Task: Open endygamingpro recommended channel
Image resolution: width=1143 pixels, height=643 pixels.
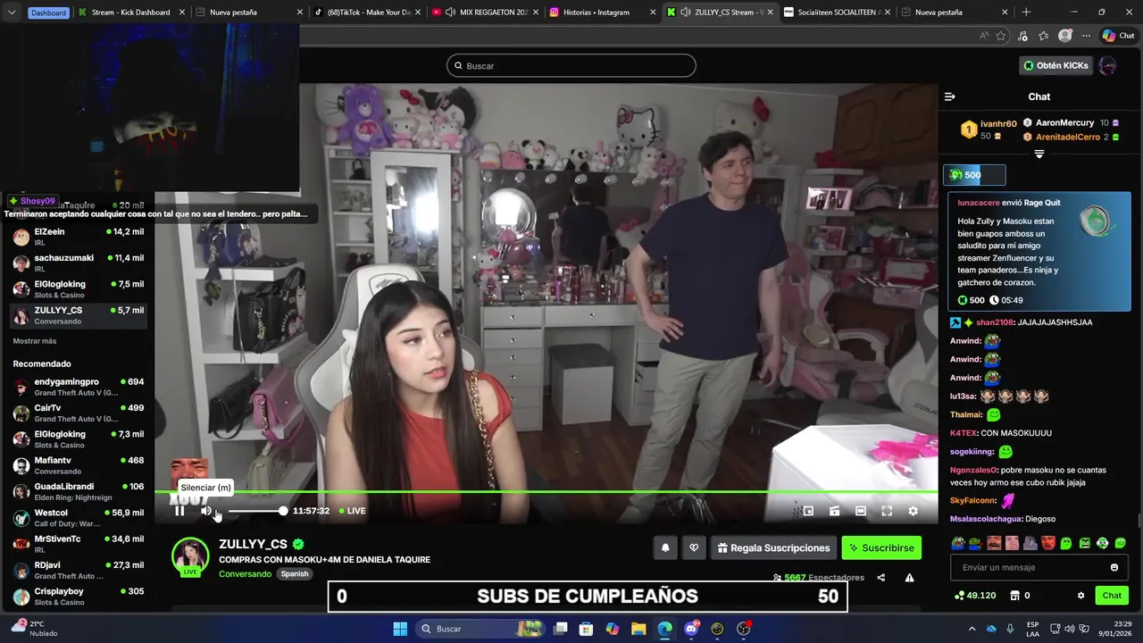Action: (x=79, y=387)
